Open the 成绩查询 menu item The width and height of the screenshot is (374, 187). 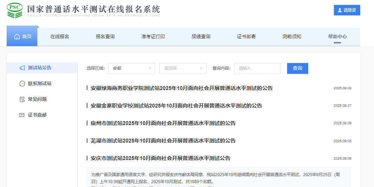tap(201, 37)
